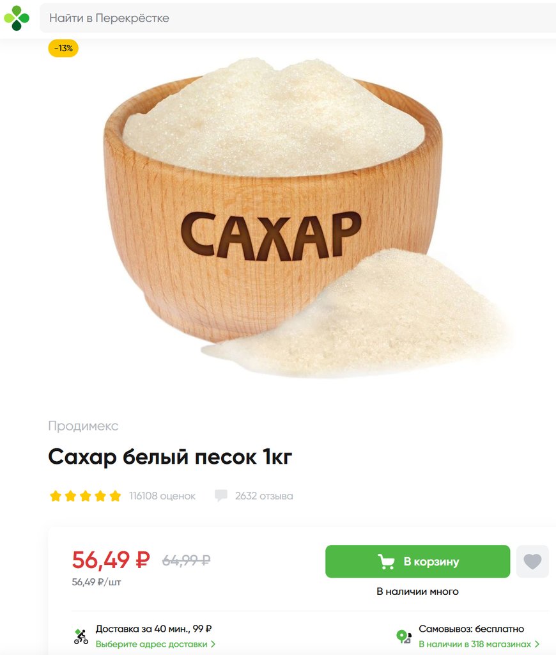This screenshot has height=655, width=556.
Task: Open the 116108 оценок ratings link
Action: tap(162, 496)
